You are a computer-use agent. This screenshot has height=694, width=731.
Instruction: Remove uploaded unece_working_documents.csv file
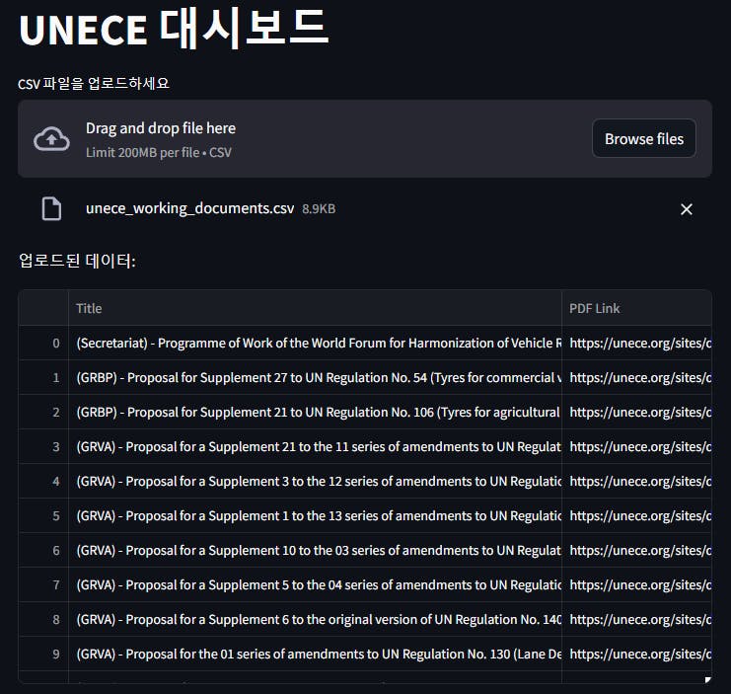coord(687,209)
